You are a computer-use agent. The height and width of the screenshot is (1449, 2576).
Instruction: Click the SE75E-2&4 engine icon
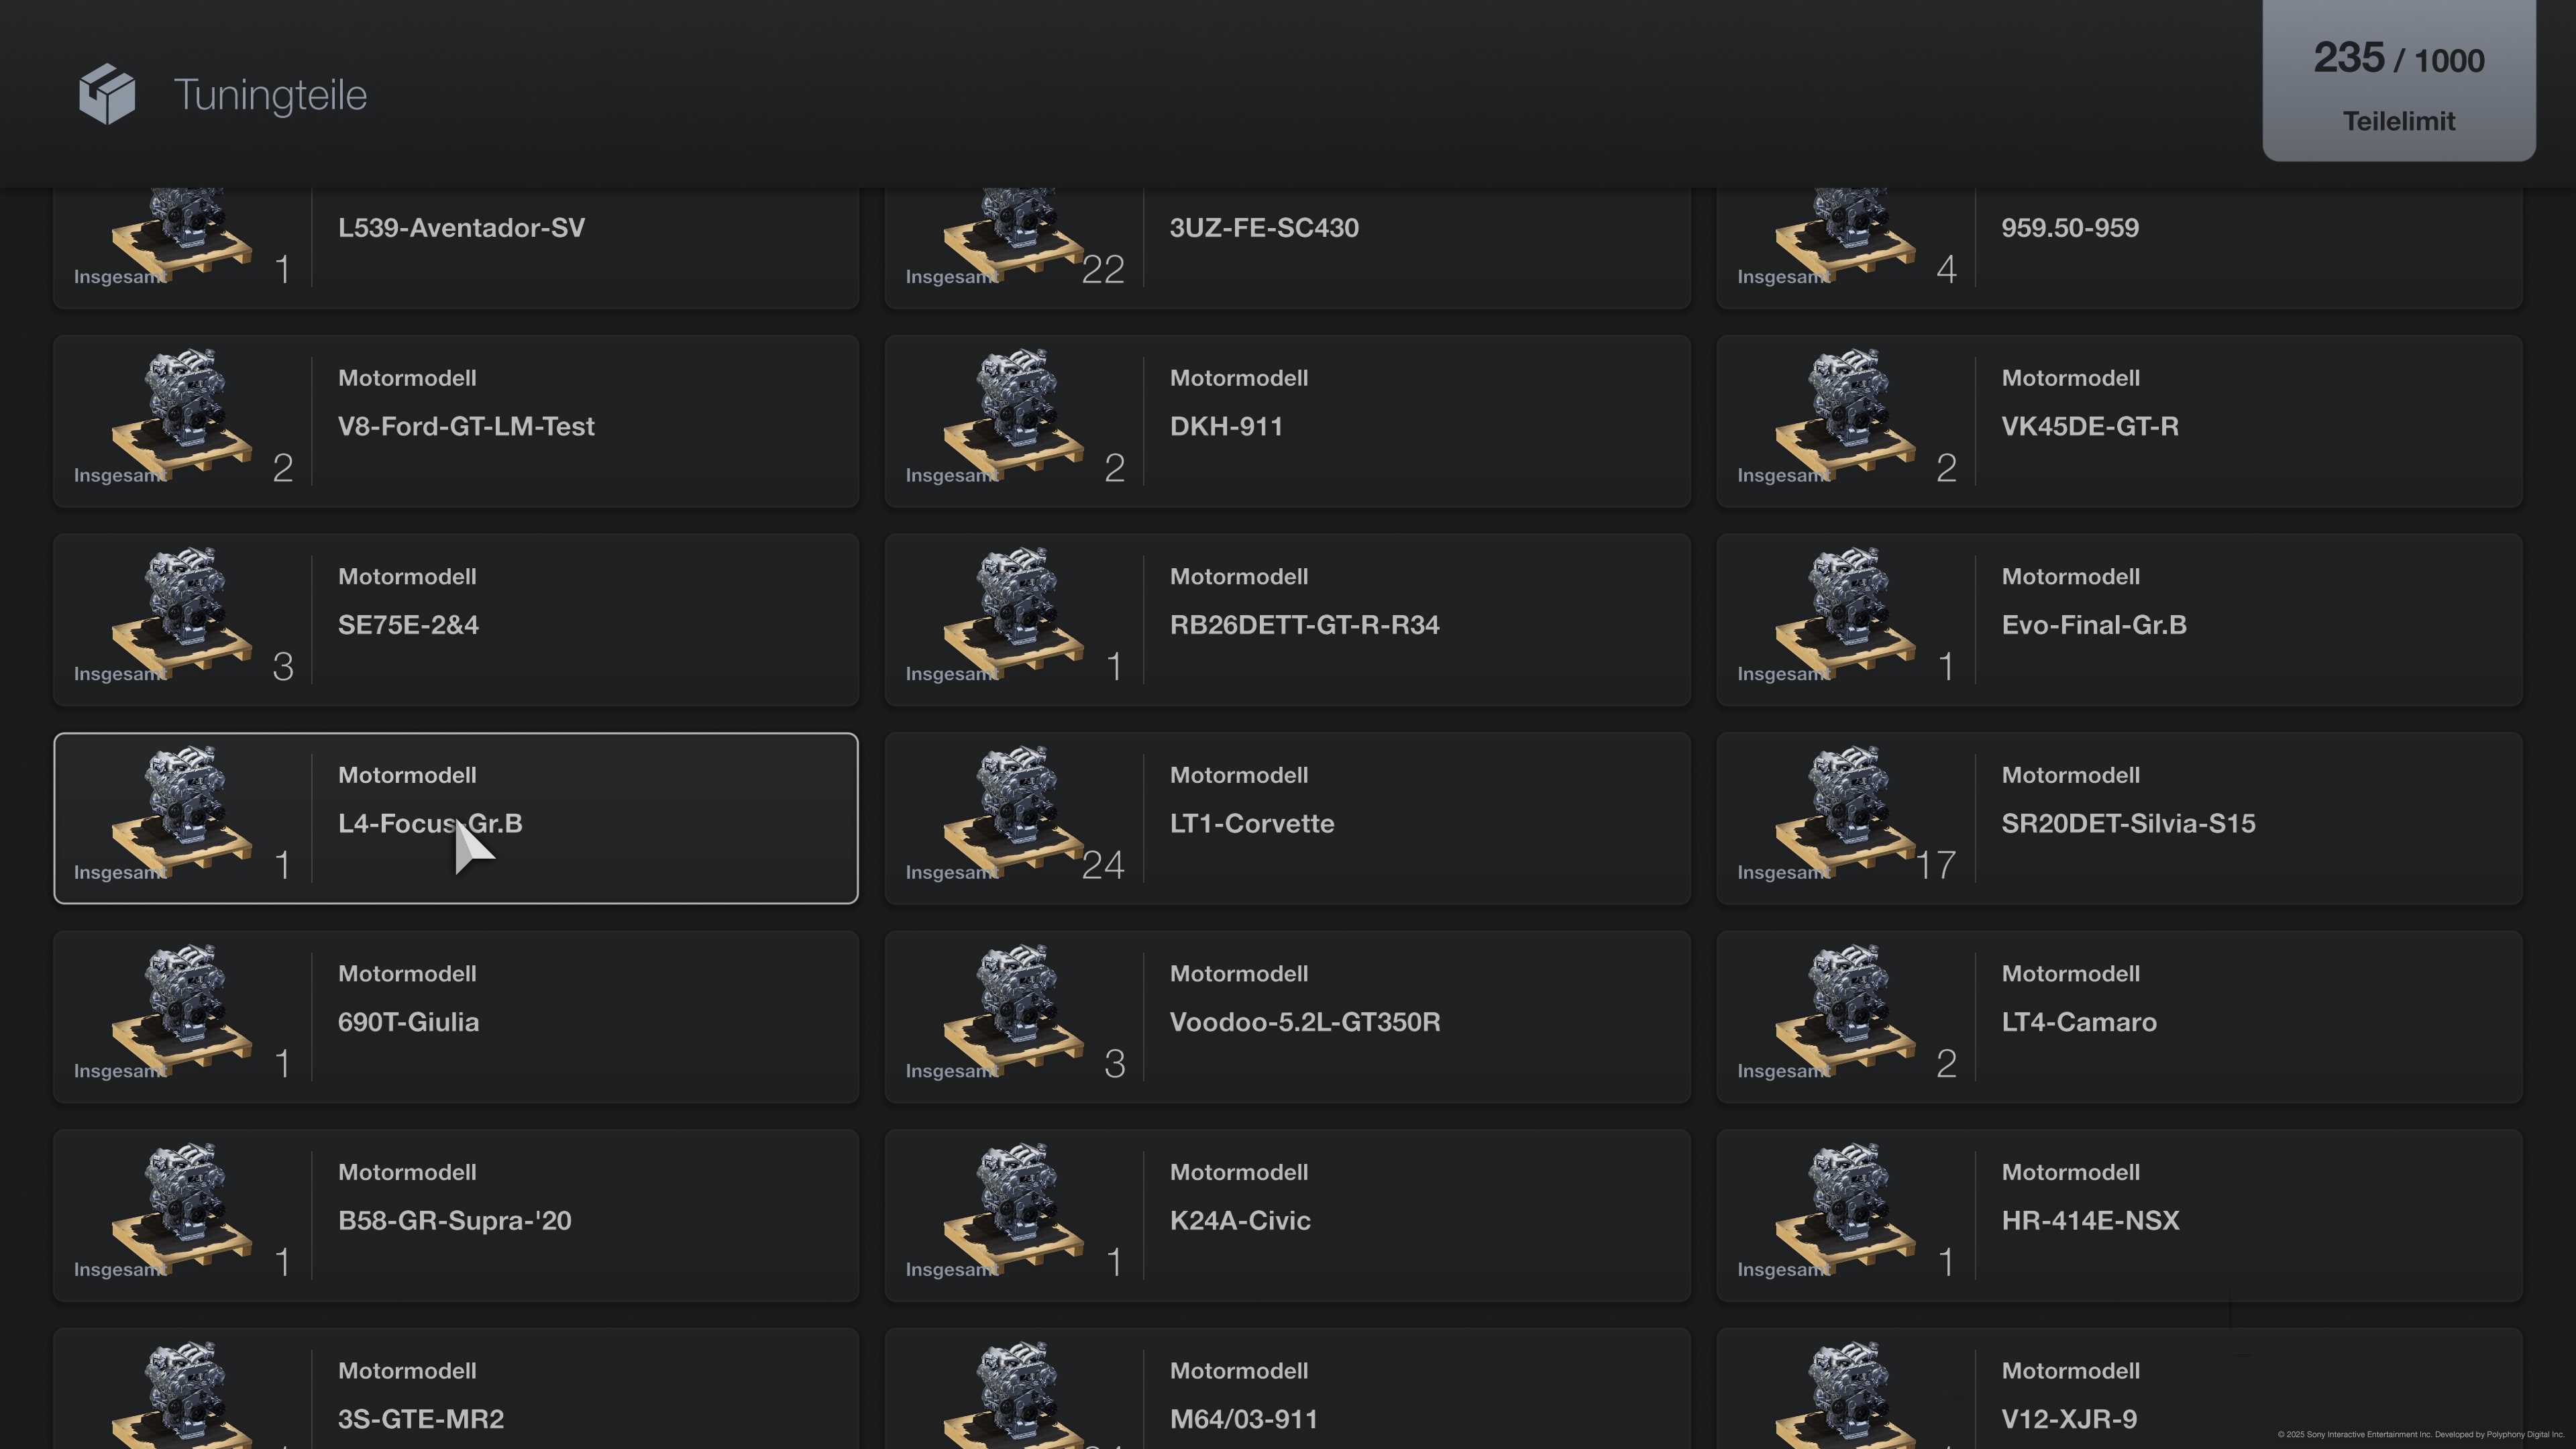point(182,612)
